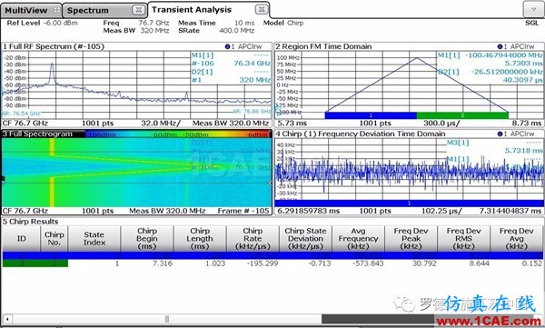Viewport: 545px width, 328px height.
Task: Click the 300.0 µs/ time division label
Action: [x=441, y=124]
